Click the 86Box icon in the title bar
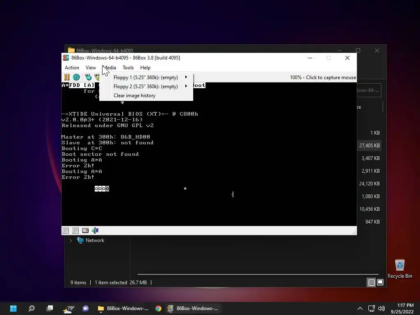 pyautogui.click(x=66, y=57)
